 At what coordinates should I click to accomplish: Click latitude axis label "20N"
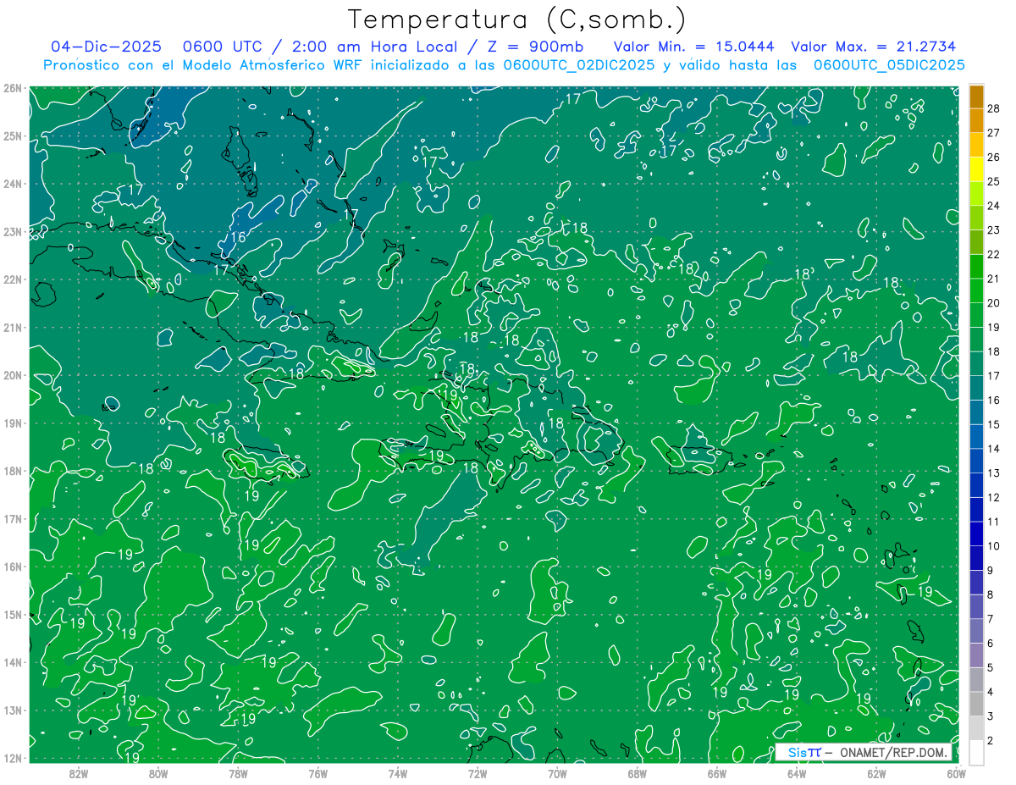12,375
